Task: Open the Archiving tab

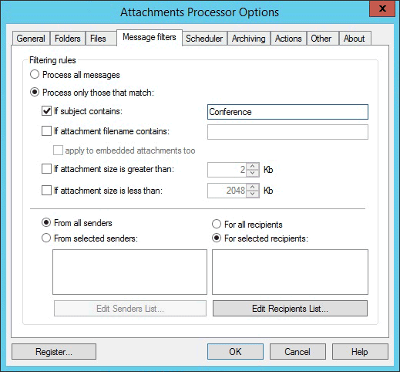Action: point(249,39)
